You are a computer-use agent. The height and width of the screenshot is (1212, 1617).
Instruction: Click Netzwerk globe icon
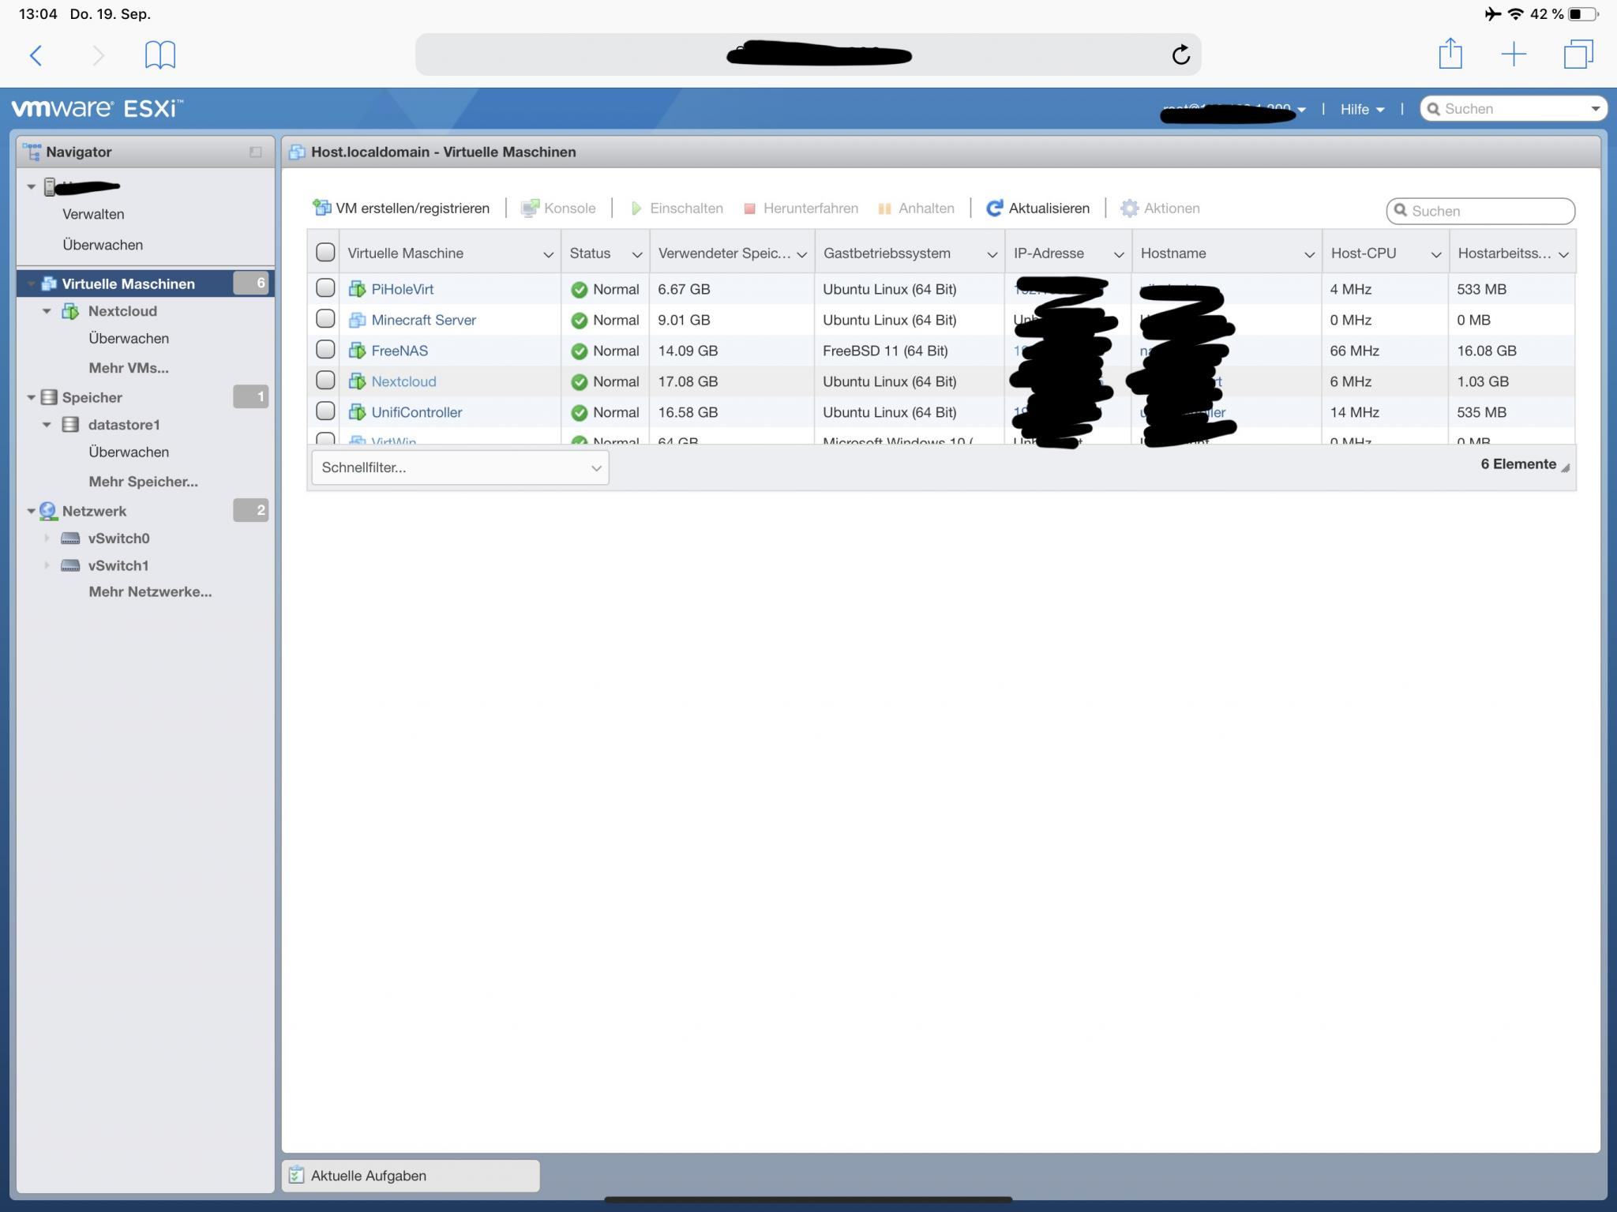48,511
